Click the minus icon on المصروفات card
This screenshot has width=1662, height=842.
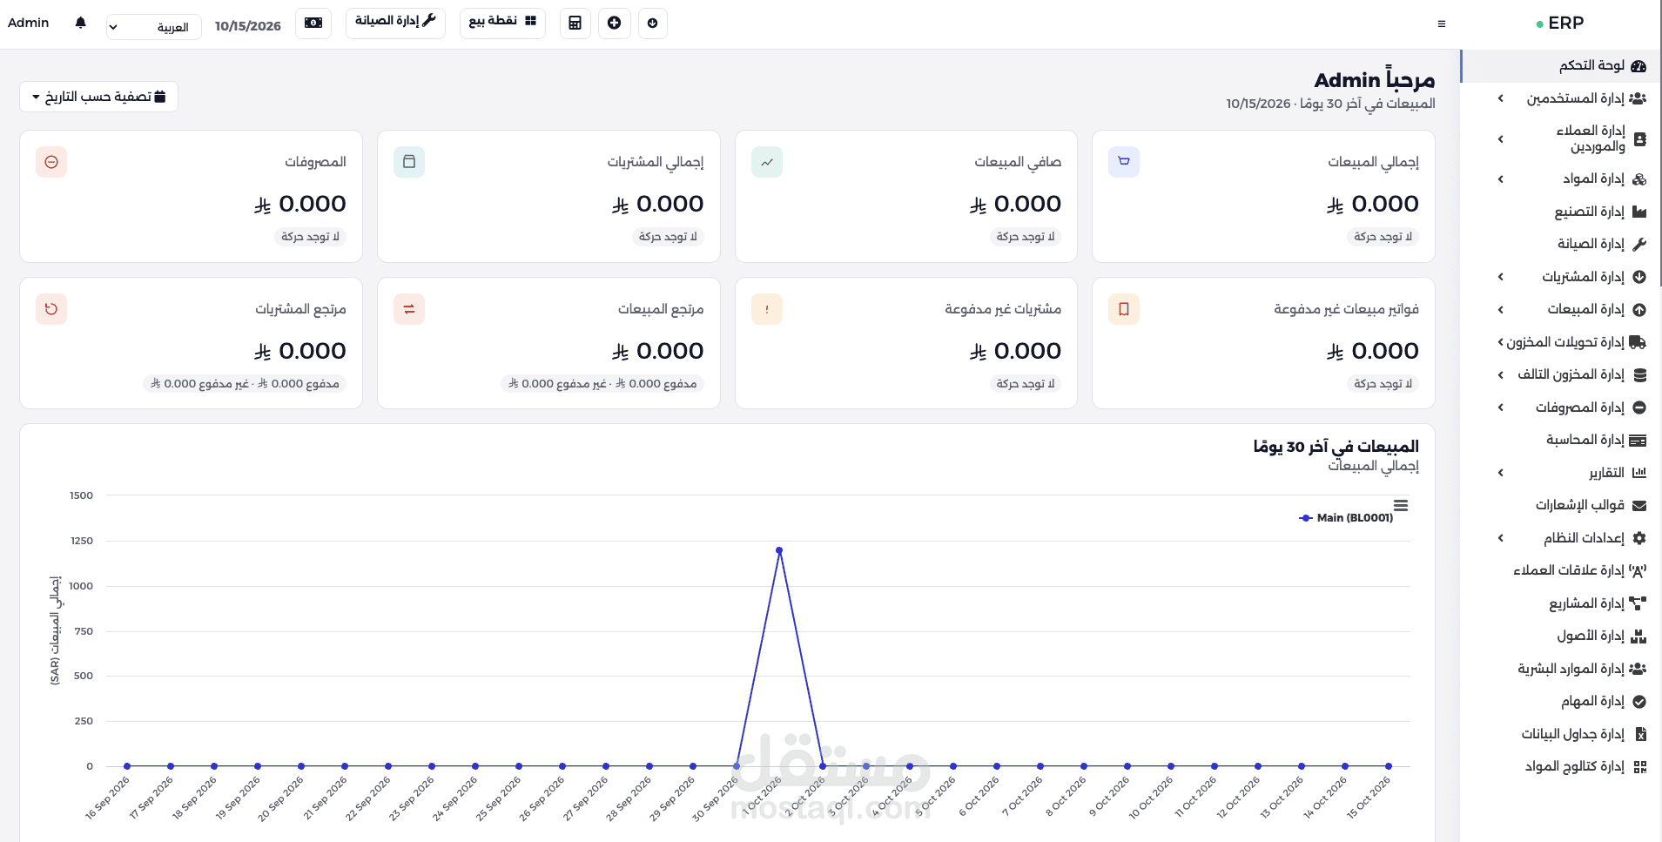pyautogui.click(x=51, y=162)
